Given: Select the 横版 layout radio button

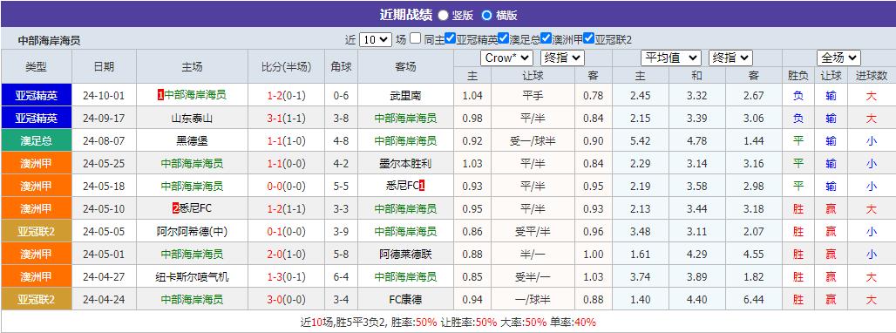Looking at the screenshot, I should [x=486, y=16].
